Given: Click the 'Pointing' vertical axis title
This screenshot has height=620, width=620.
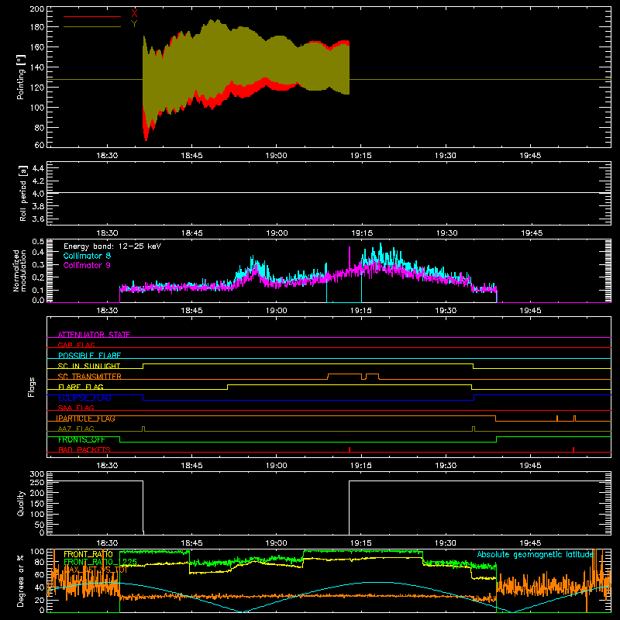Looking at the screenshot, I should (21, 77).
